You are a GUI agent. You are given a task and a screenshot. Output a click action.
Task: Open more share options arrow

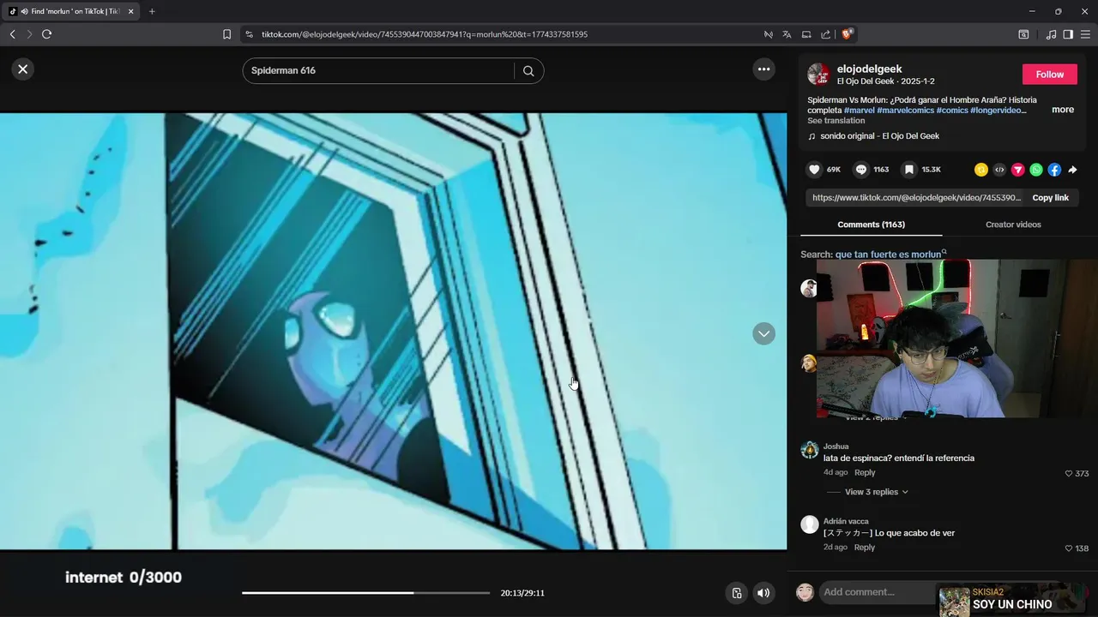point(1072,170)
